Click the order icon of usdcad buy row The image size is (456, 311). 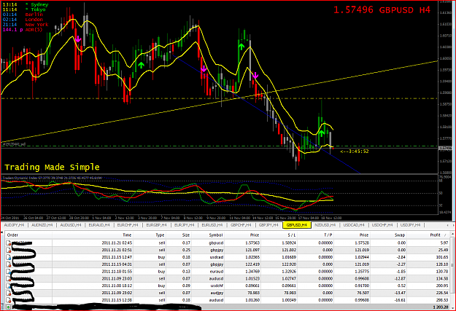coord(9,257)
